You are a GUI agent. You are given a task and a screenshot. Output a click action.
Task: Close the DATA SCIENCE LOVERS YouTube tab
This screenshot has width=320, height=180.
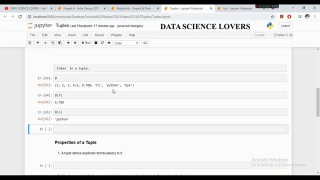click(51, 8)
